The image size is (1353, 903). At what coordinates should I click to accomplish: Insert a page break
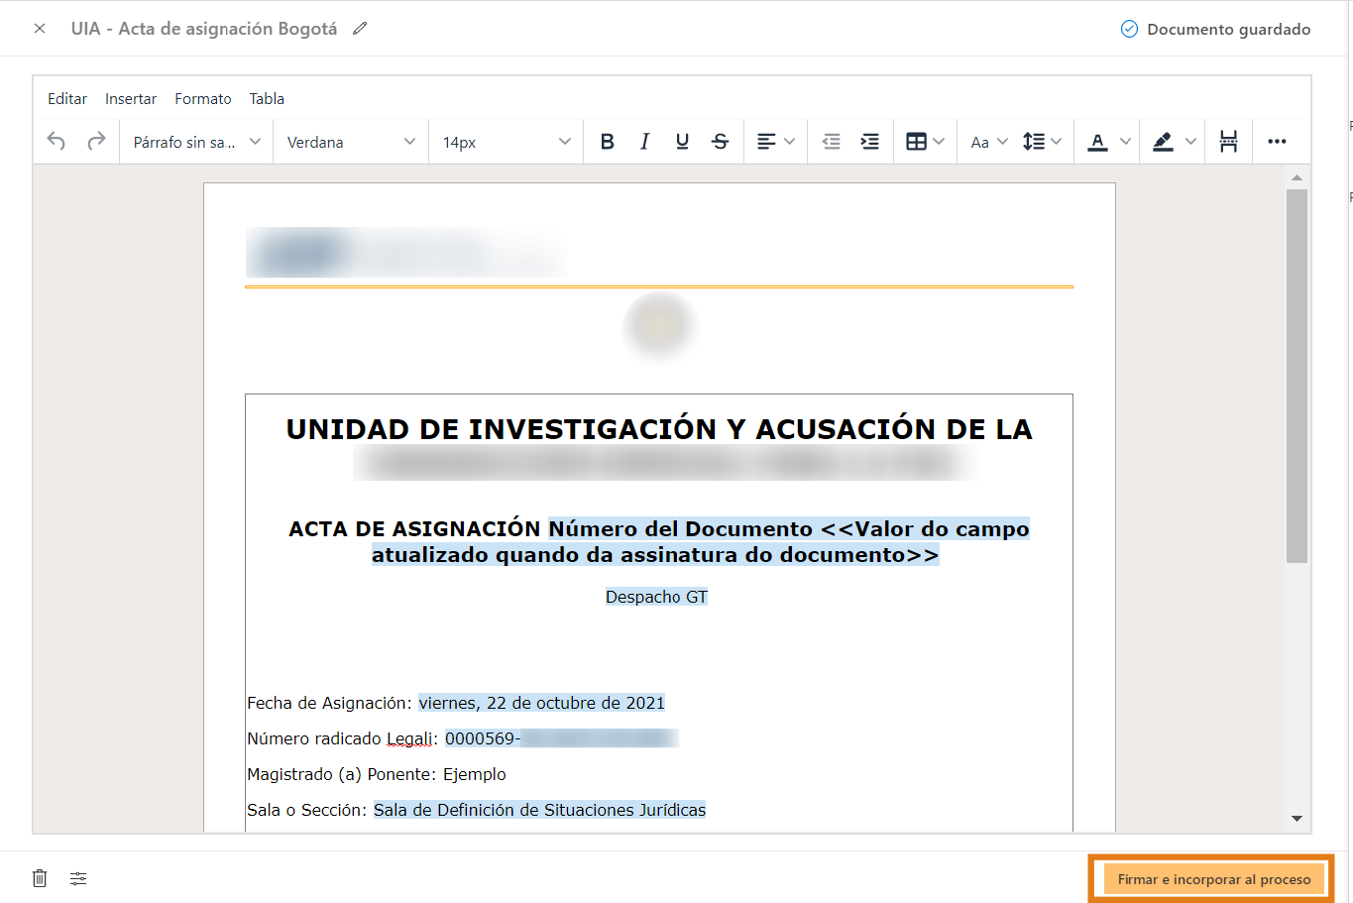[x=1228, y=141]
